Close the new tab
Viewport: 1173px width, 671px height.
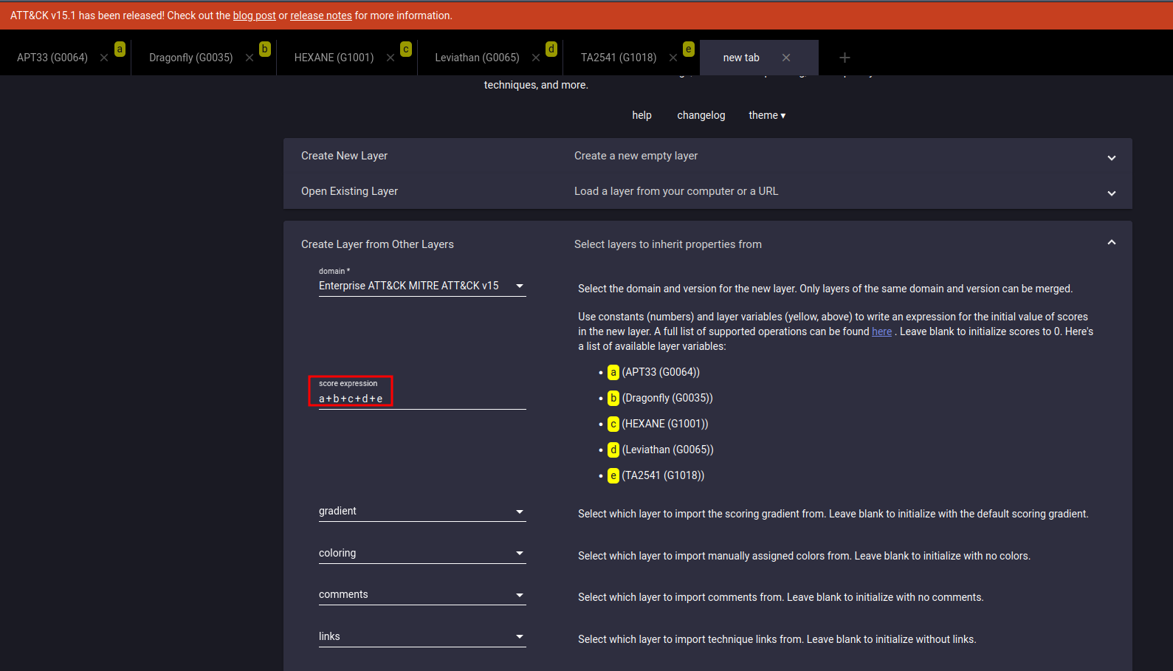[786, 58]
